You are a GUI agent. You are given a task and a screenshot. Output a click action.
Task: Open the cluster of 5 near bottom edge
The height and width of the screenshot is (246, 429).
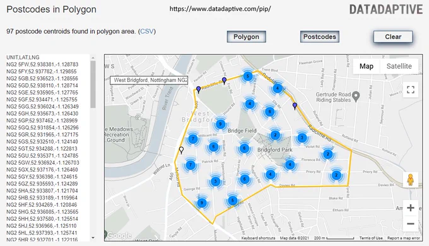pyautogui.click(x=233, y=201)
